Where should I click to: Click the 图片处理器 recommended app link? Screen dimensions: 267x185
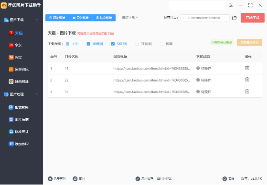164,179
